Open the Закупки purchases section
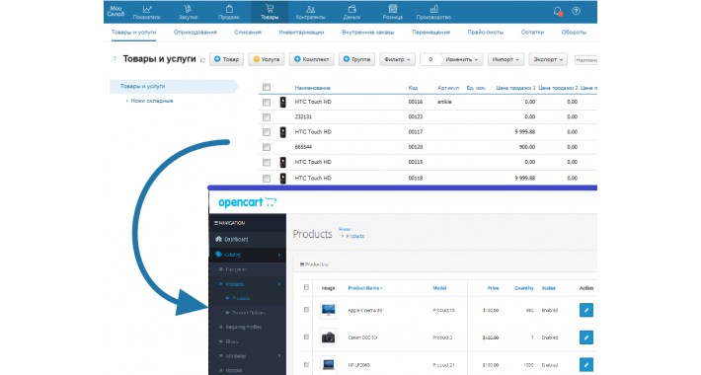 click(x=188, y=12)
